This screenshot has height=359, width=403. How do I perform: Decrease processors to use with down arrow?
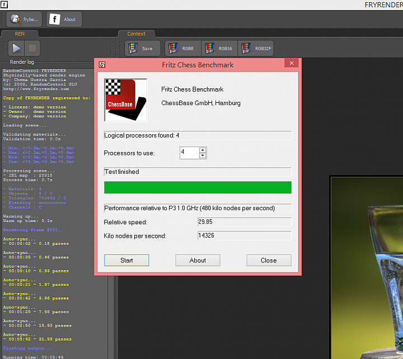point(203,155)
